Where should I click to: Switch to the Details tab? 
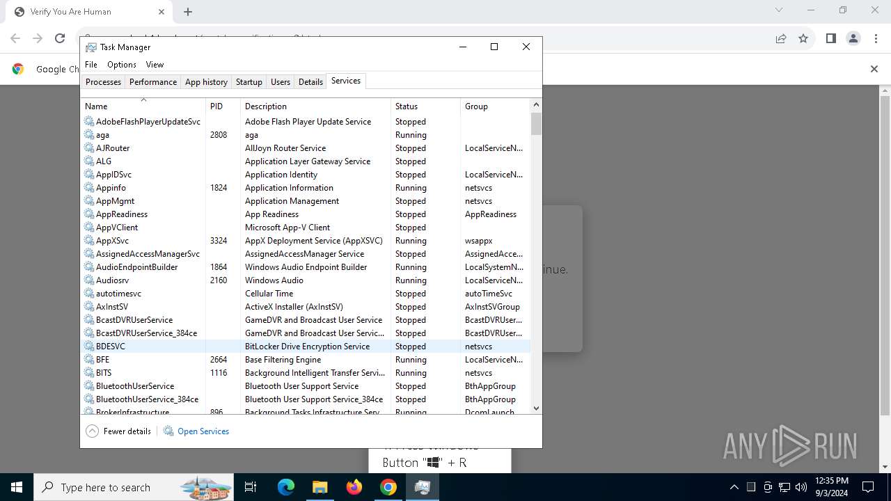tap(310, 81)
